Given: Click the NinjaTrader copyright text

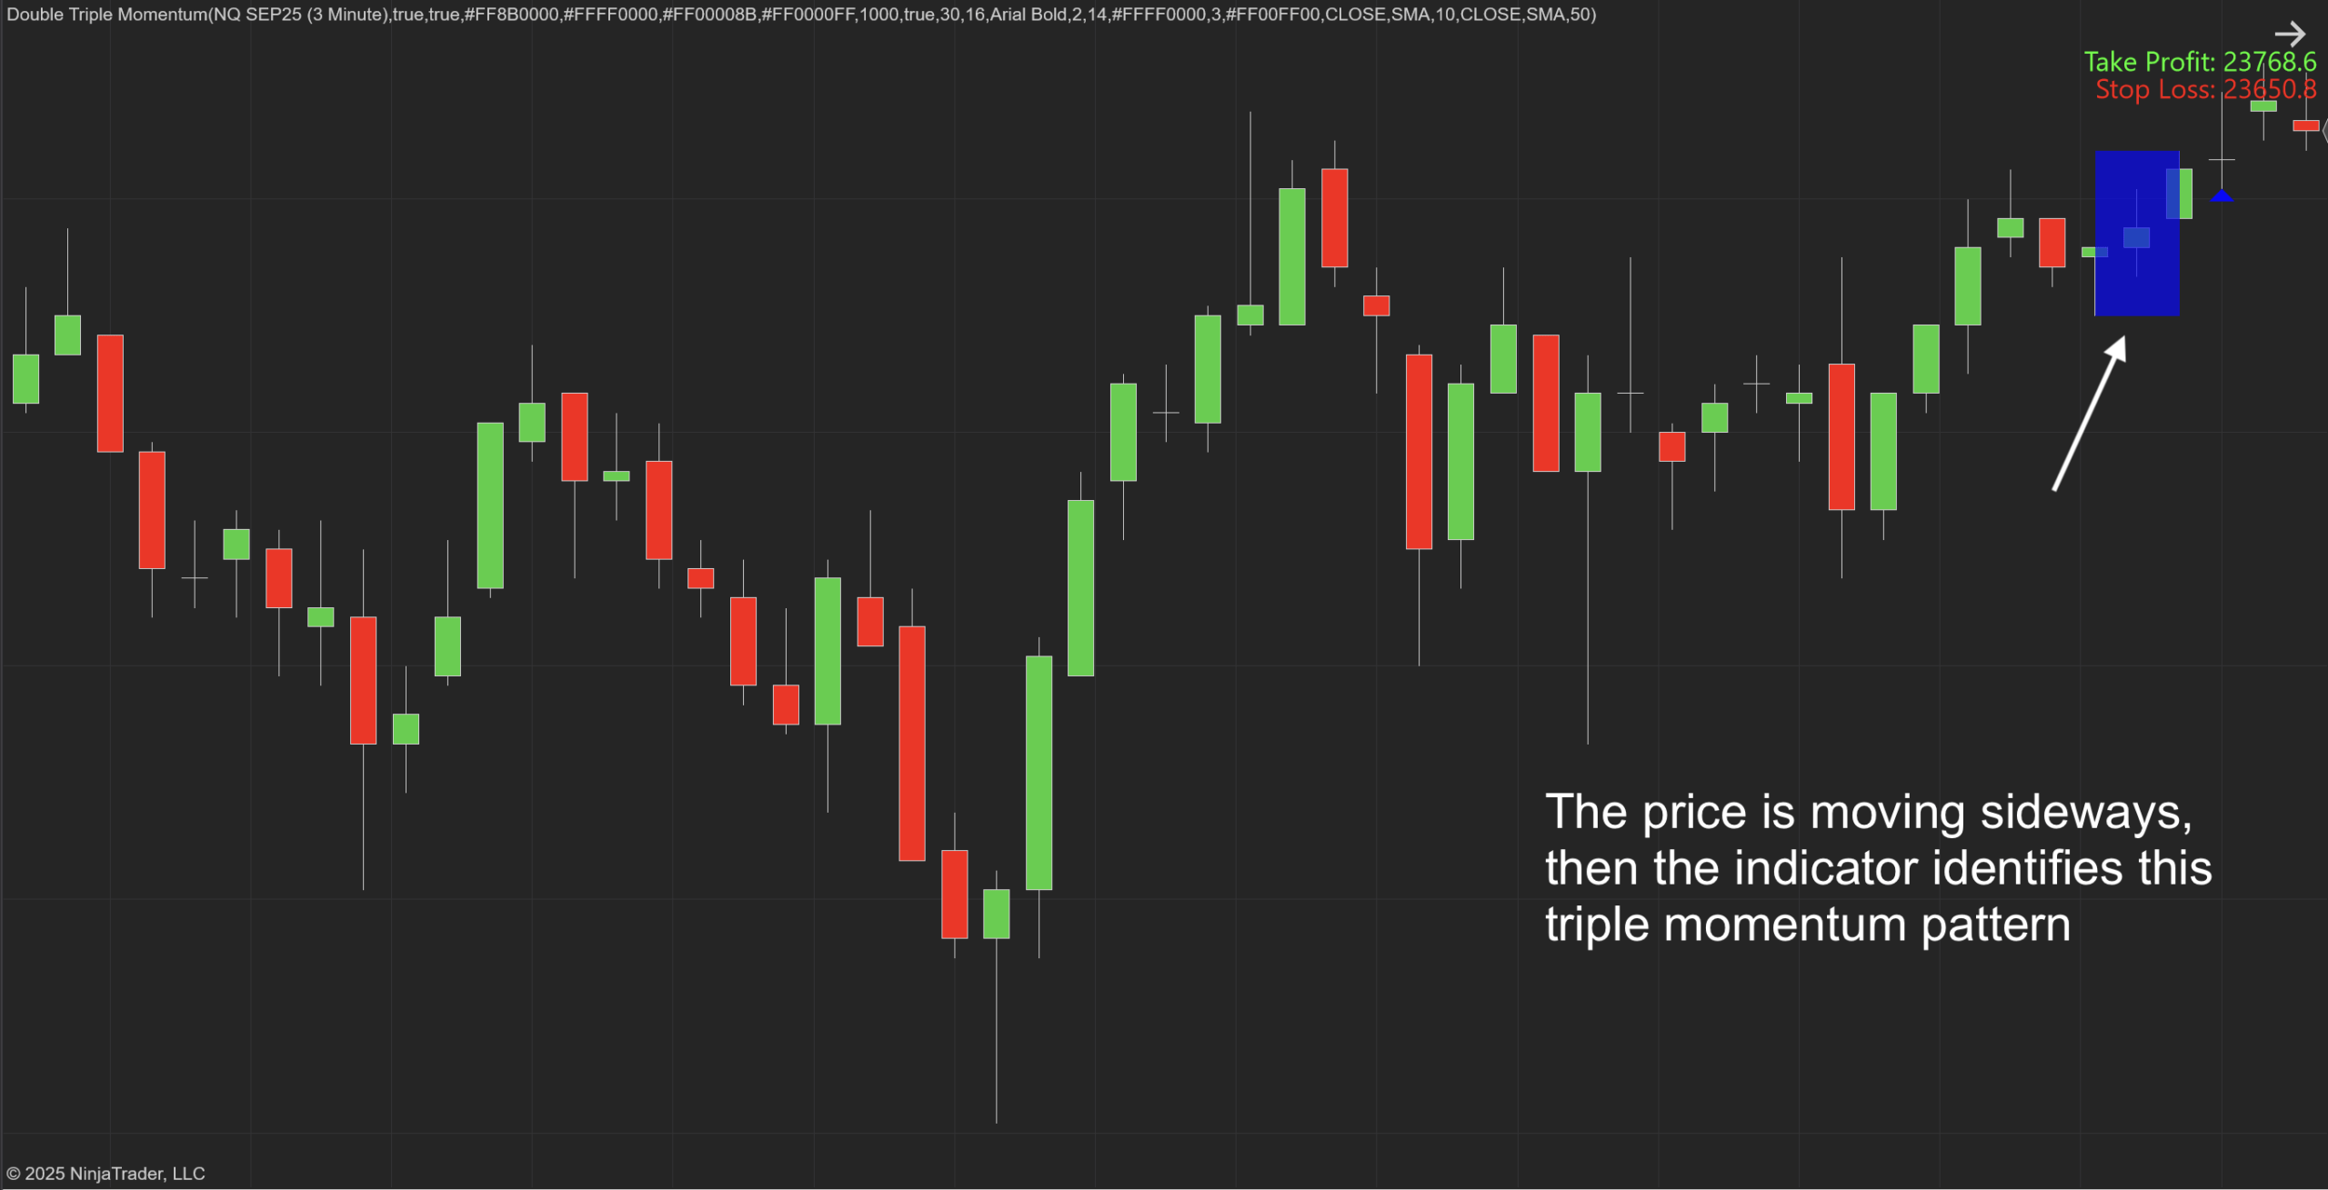Looking at the screenshot, I should pyautogui.click(x=106, y=1173).
